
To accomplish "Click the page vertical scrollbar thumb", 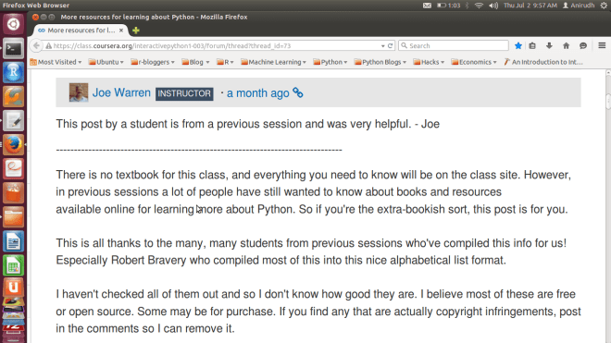I will [x=608, y=101].
